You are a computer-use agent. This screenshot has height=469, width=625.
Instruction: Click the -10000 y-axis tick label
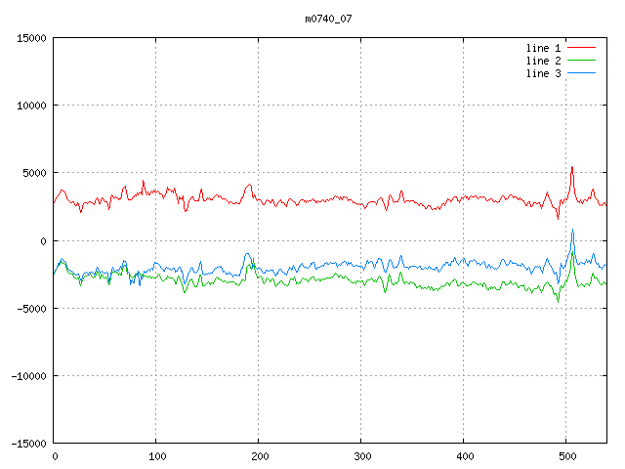pos(28,375)
